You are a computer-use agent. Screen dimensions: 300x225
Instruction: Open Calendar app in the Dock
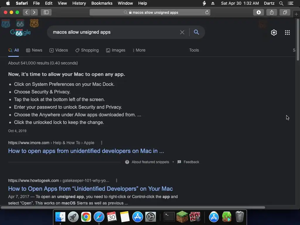click(x=112, y=217)
